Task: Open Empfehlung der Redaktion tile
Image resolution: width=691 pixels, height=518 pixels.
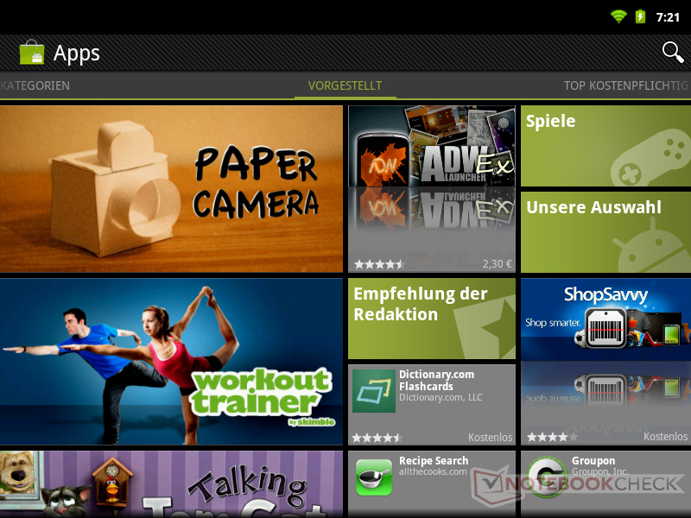Action: (x=432, y=319)
